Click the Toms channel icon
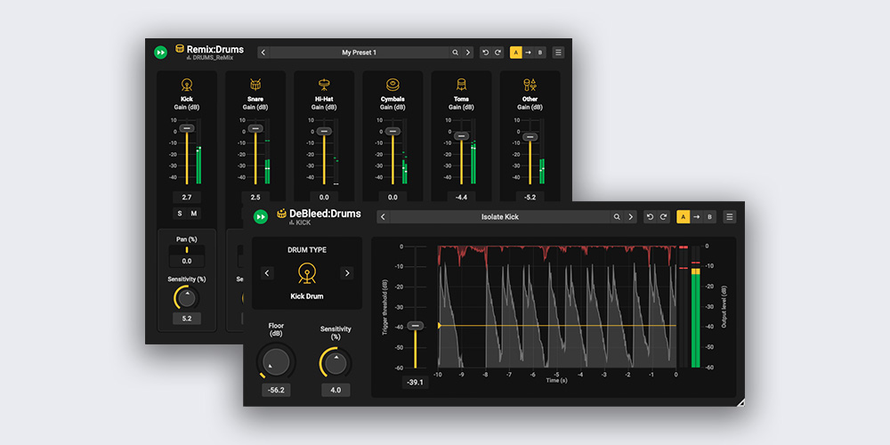This screenshot has width=890, height=445. coord(461,85)
